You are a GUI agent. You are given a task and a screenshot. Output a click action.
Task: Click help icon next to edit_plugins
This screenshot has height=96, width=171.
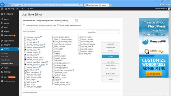(x=38, y=82)
